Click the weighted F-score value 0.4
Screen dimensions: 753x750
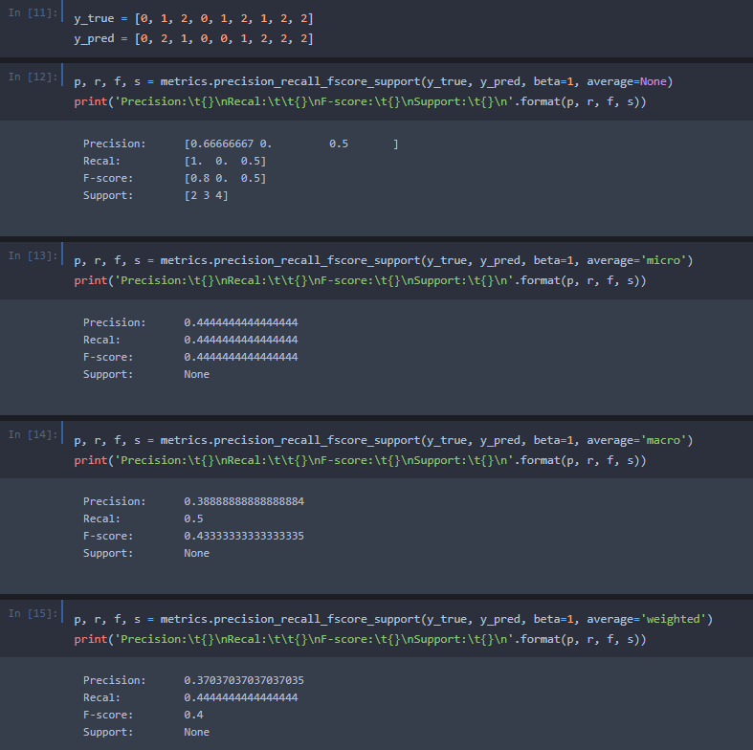click(x=193, y=715)
